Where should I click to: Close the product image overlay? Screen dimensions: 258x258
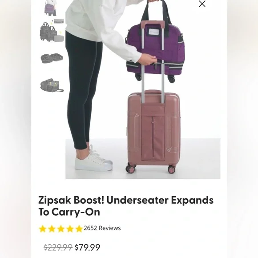[202, 4]
